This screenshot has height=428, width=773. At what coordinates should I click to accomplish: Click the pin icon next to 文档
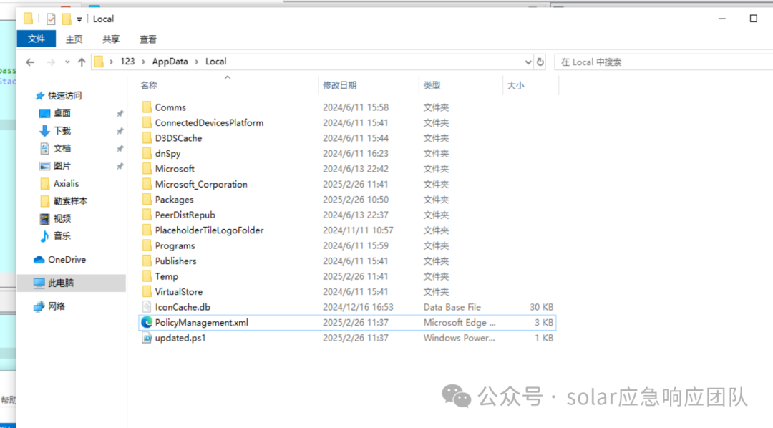pos(120,149)
